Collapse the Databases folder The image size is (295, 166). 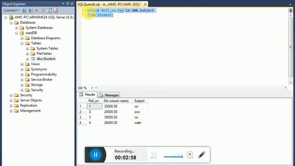11,23
